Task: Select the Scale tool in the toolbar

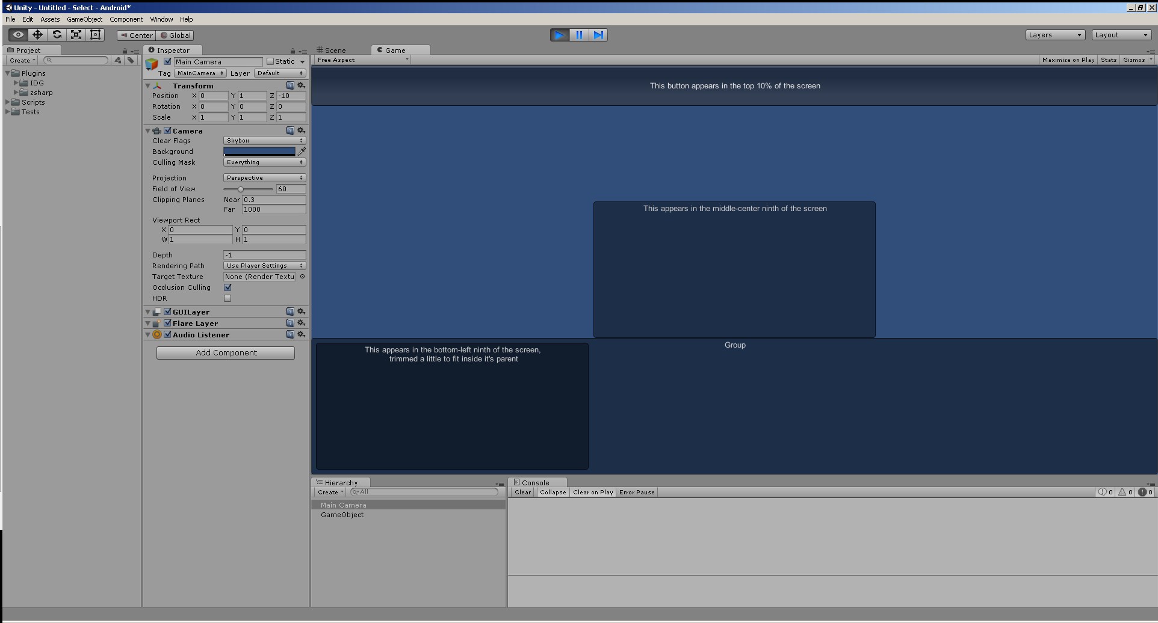Action: click(76, 35)
